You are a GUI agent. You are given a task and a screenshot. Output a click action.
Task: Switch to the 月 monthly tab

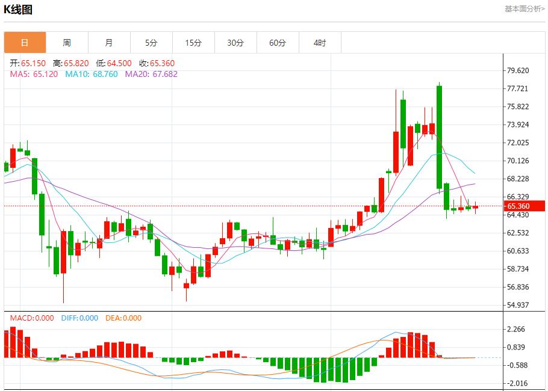pos(109,43)
